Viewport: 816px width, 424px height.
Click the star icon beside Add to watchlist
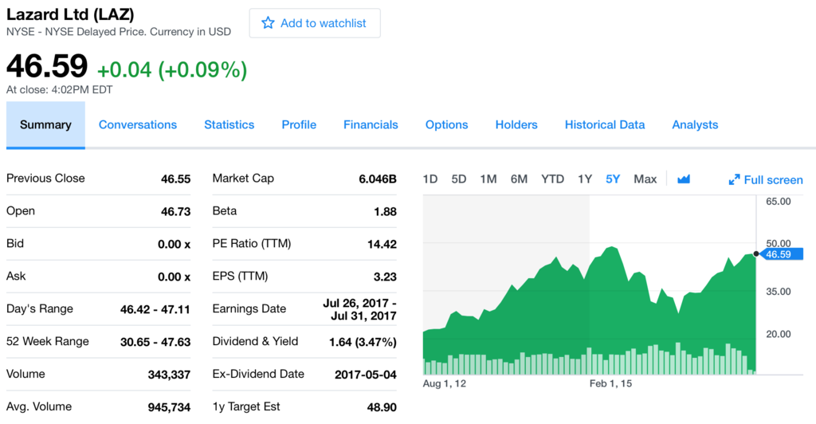[x=268, y=23]
